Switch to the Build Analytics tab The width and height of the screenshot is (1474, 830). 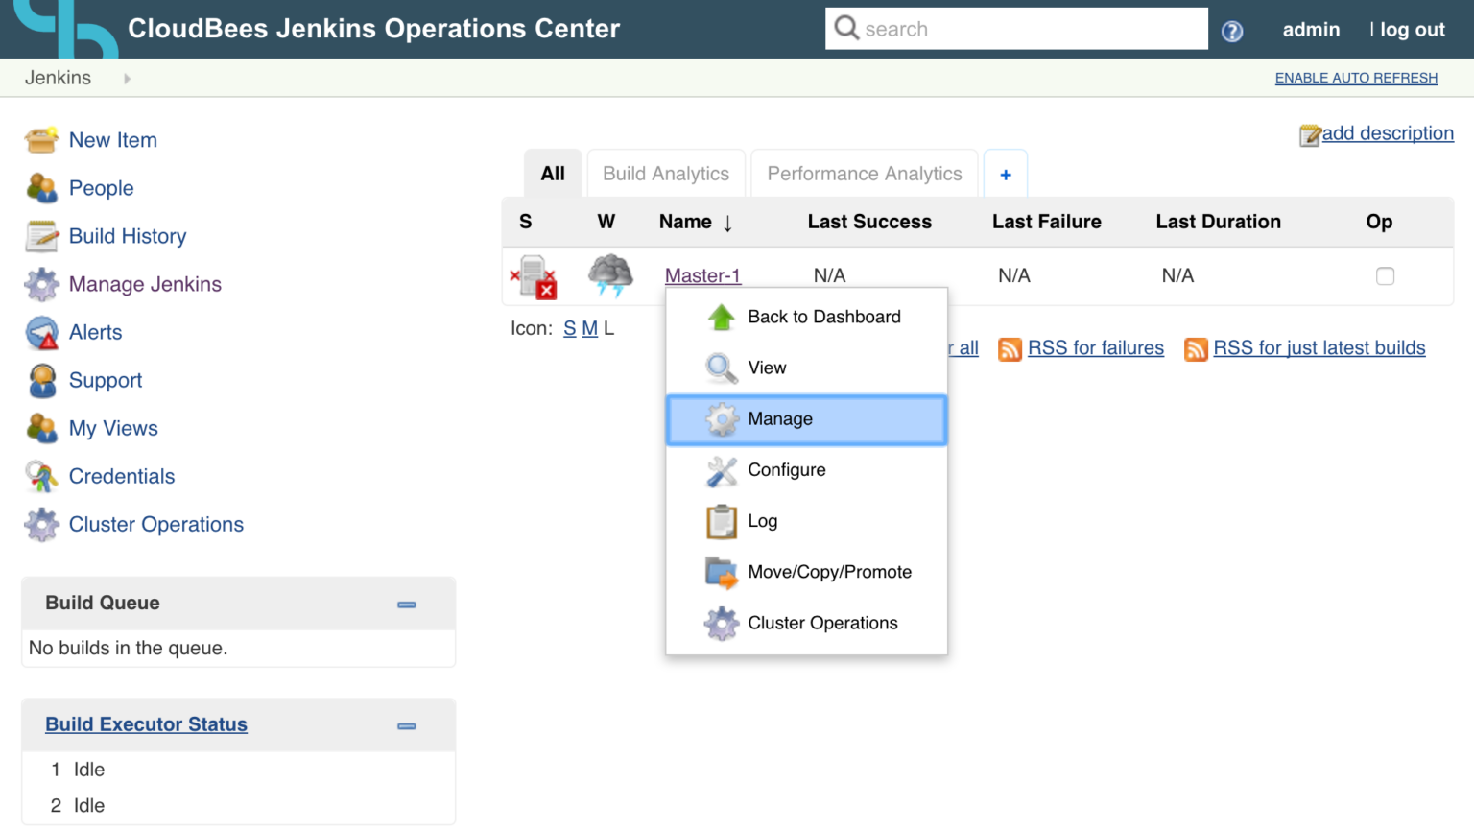(x=665, y=174)
